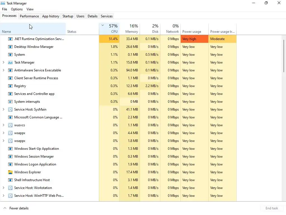This screenshot has width=286, height=215.
Task: Click the Service Host: Workstation gear icon
Action: [10, 188]
